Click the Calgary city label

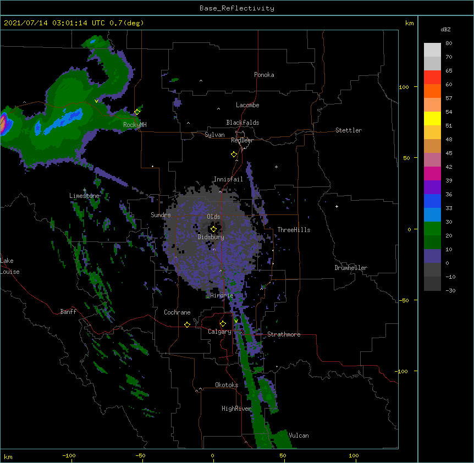pos(219,332)
